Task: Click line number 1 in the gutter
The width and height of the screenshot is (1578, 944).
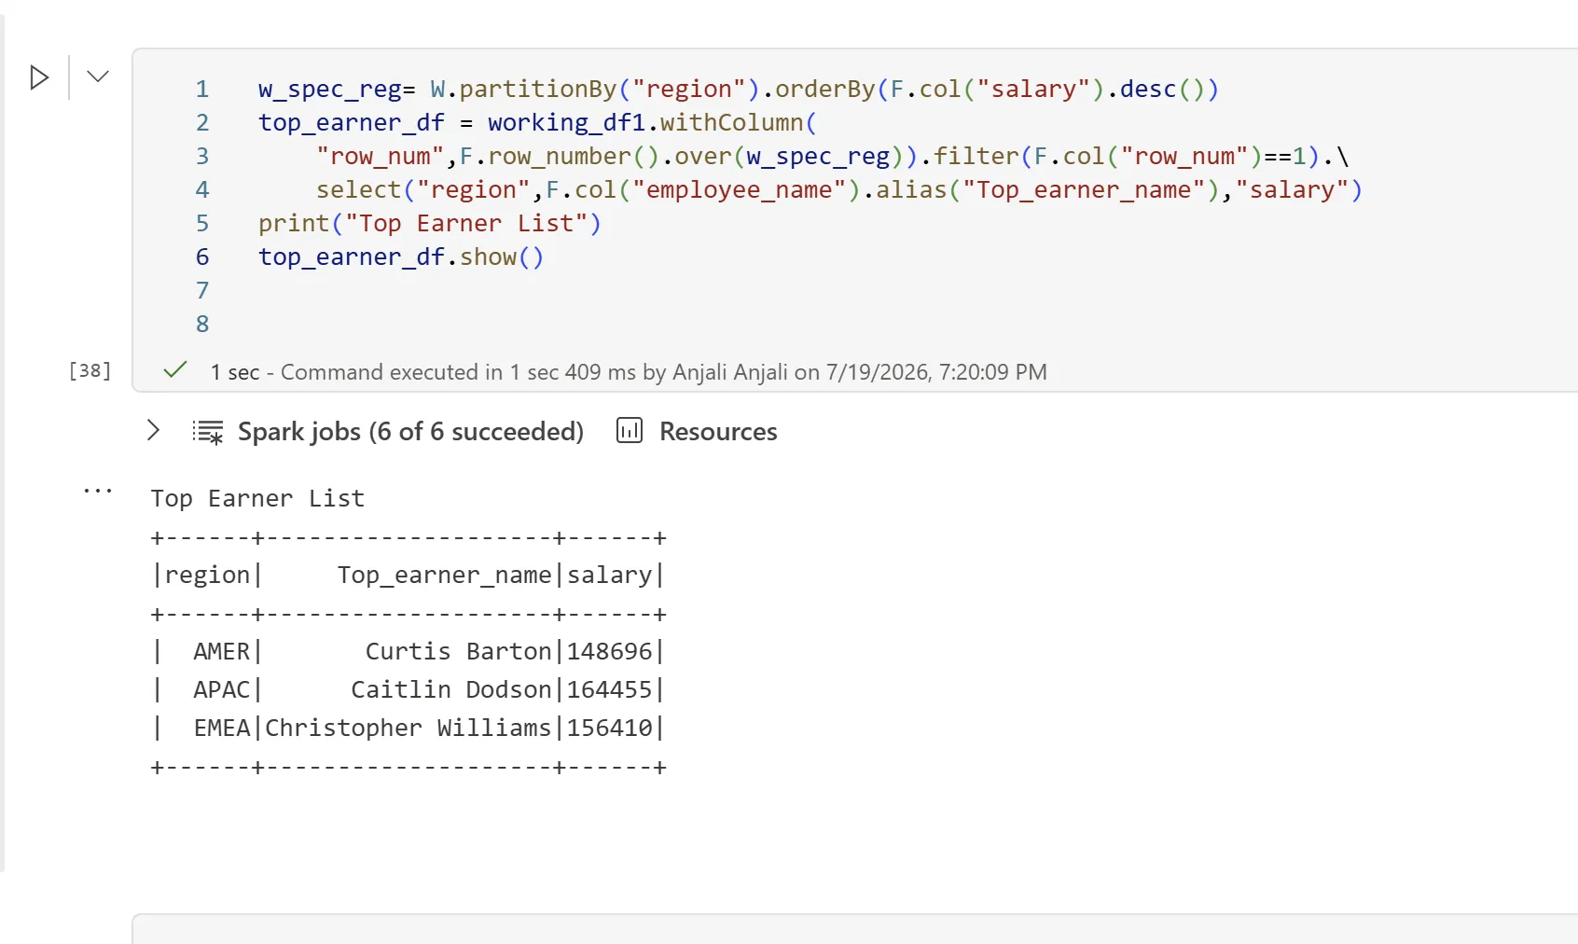Action: pyautogui.click(x=202, y=89)
